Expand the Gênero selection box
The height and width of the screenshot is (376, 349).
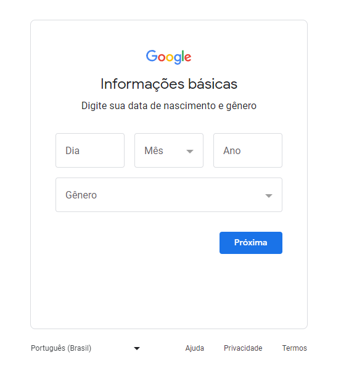(x=169, y=195)
